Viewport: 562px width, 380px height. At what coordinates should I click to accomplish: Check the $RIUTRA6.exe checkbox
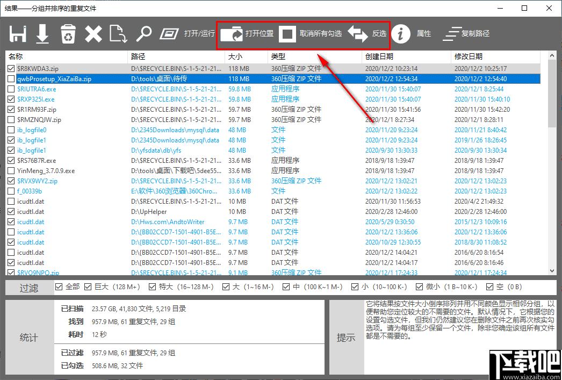(11, 89)
